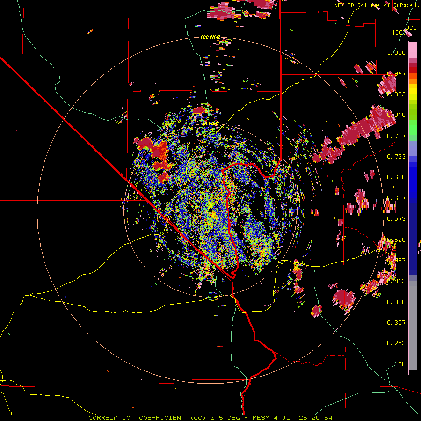Image resolution: width=421 pixels, height=421 pixels.
Task: Select the 0.413 scale value
Action: click(396, 281)
